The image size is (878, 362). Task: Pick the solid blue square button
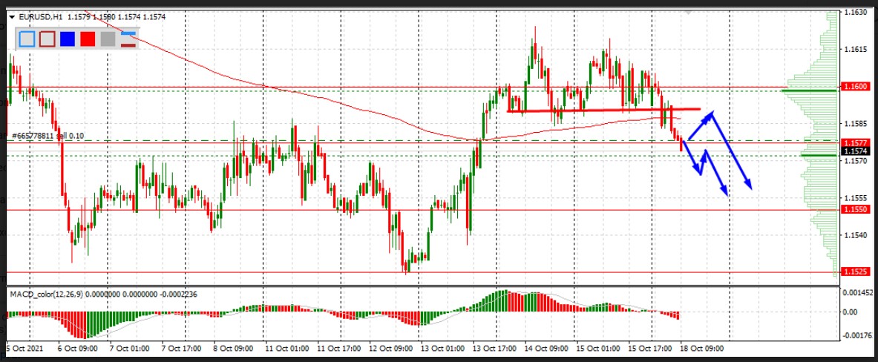tap(68, 39)
